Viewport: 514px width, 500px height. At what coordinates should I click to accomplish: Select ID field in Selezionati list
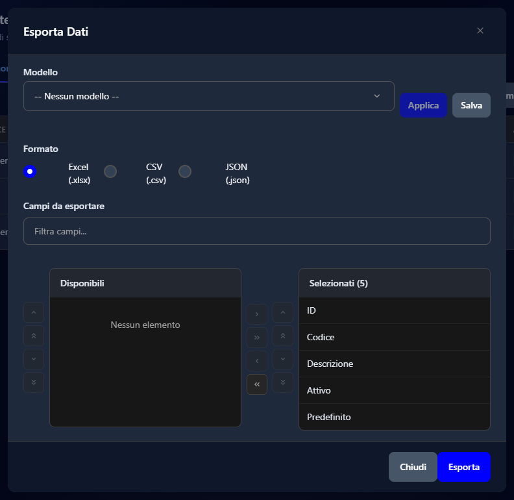pos(395,310)
